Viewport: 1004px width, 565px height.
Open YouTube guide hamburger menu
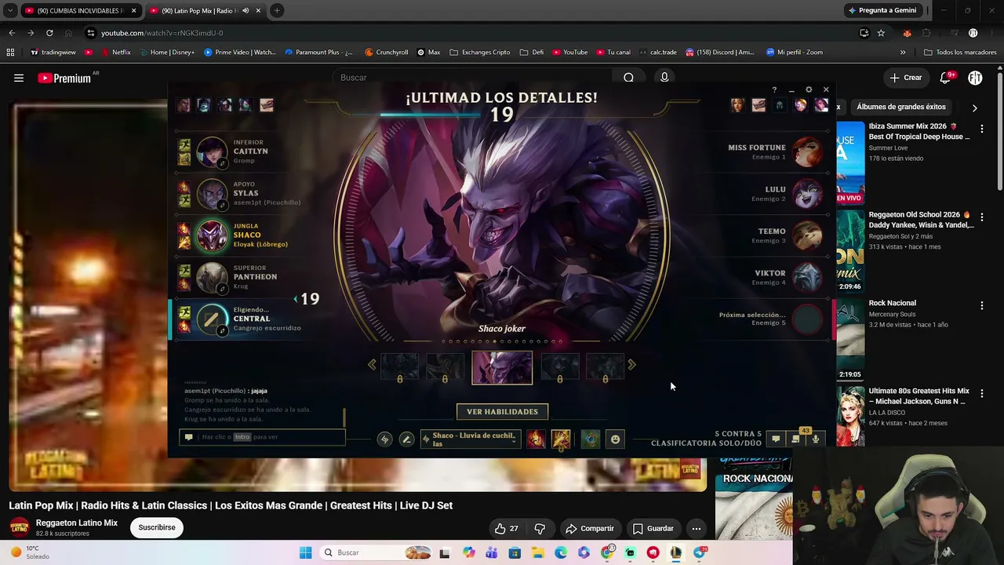point(19,78)
